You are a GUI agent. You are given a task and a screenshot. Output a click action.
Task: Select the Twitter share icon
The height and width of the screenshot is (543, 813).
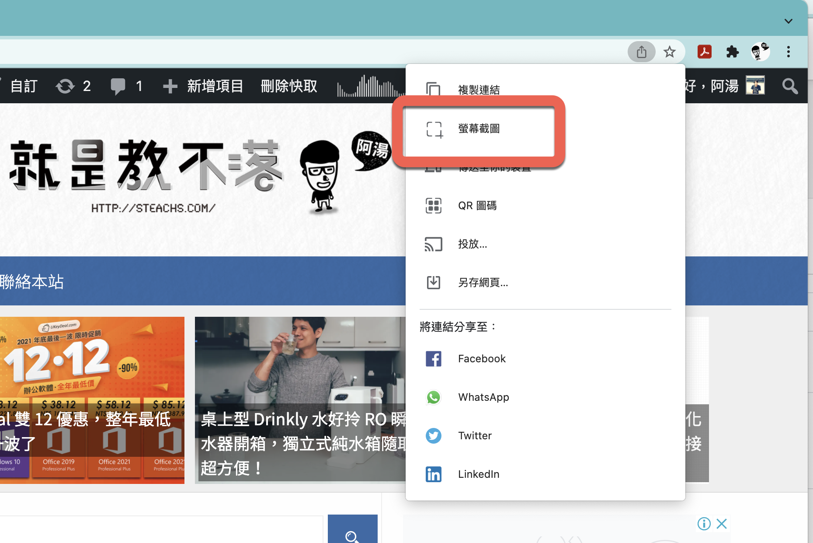click(x=434, y=436)
